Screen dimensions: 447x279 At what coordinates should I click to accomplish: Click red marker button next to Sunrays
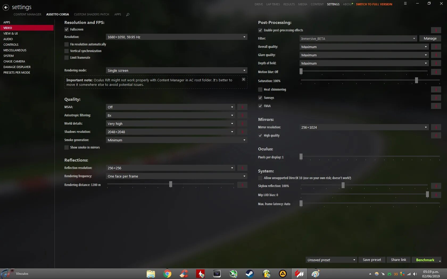click(x=436, y=98)
